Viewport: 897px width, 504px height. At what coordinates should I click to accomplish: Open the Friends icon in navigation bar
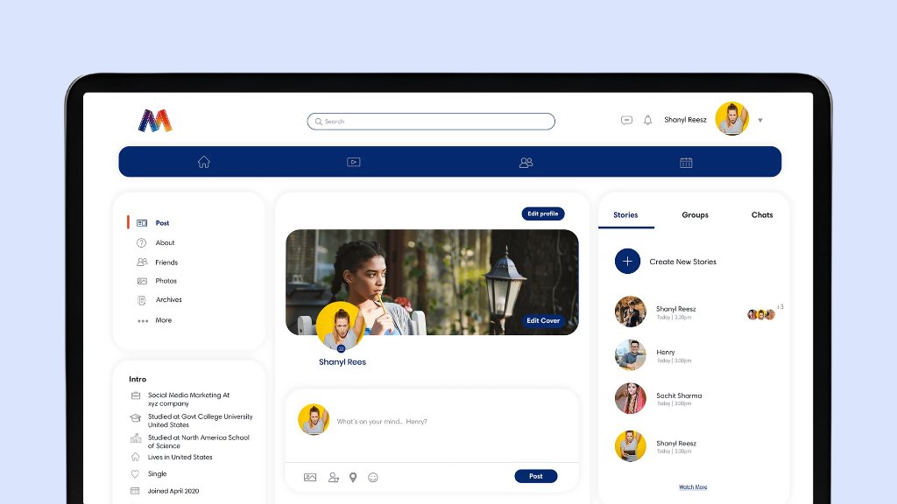pos(526,162)
